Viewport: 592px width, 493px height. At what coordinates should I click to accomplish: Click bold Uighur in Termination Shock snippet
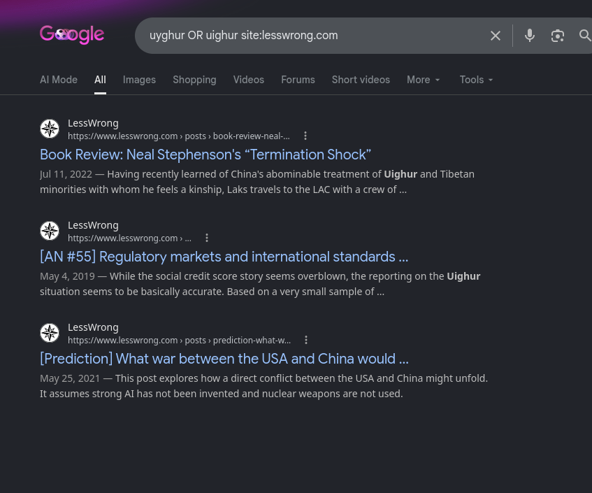(x=400, y=174)
